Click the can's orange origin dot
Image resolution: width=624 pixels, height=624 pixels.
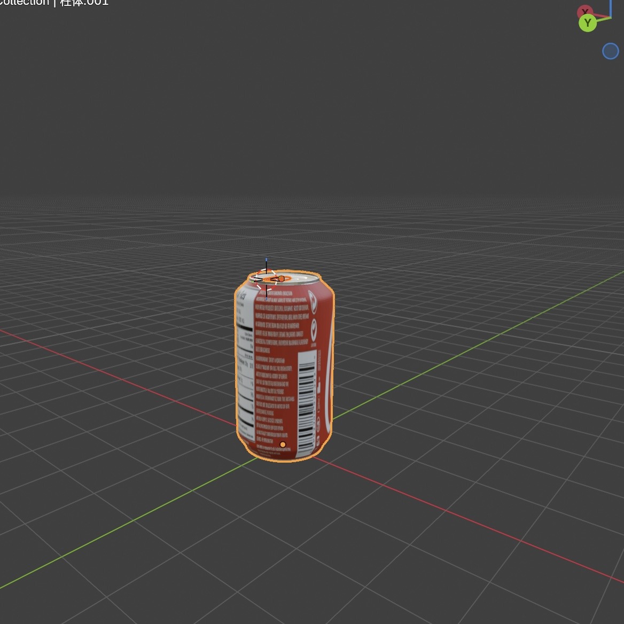coord(283,444)
